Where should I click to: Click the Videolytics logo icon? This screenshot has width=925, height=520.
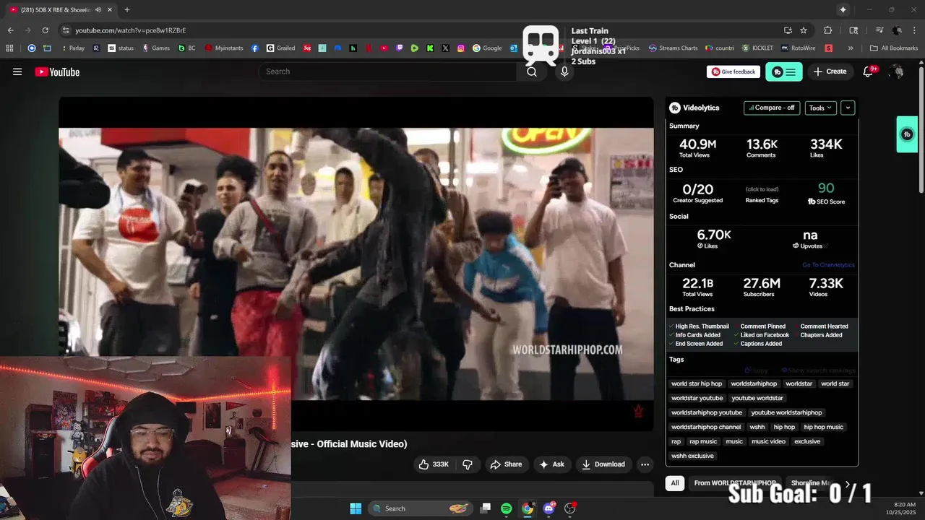[675, 108]
